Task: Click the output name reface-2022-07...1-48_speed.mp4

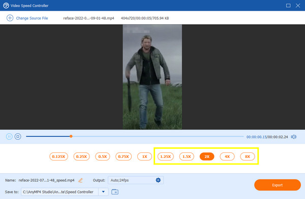Action: pyautogui.click(x=46, y=180)
